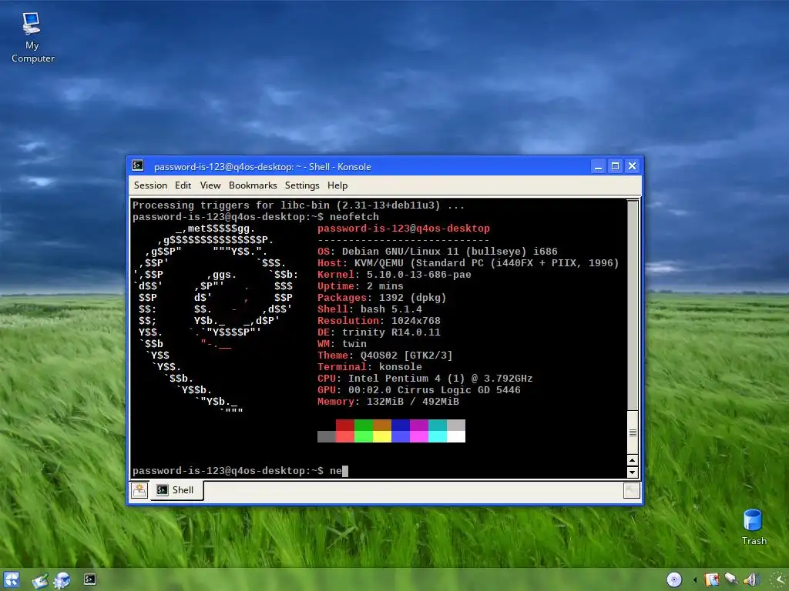Open the My Computer desktop icon
The height and width of the screenshot is (591, 789).
click(x=32, y=38)
